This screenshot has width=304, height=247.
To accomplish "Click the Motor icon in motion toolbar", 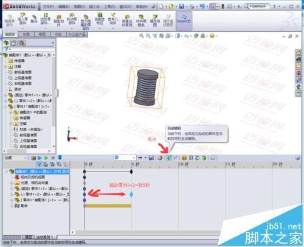I will click(184, 158).
